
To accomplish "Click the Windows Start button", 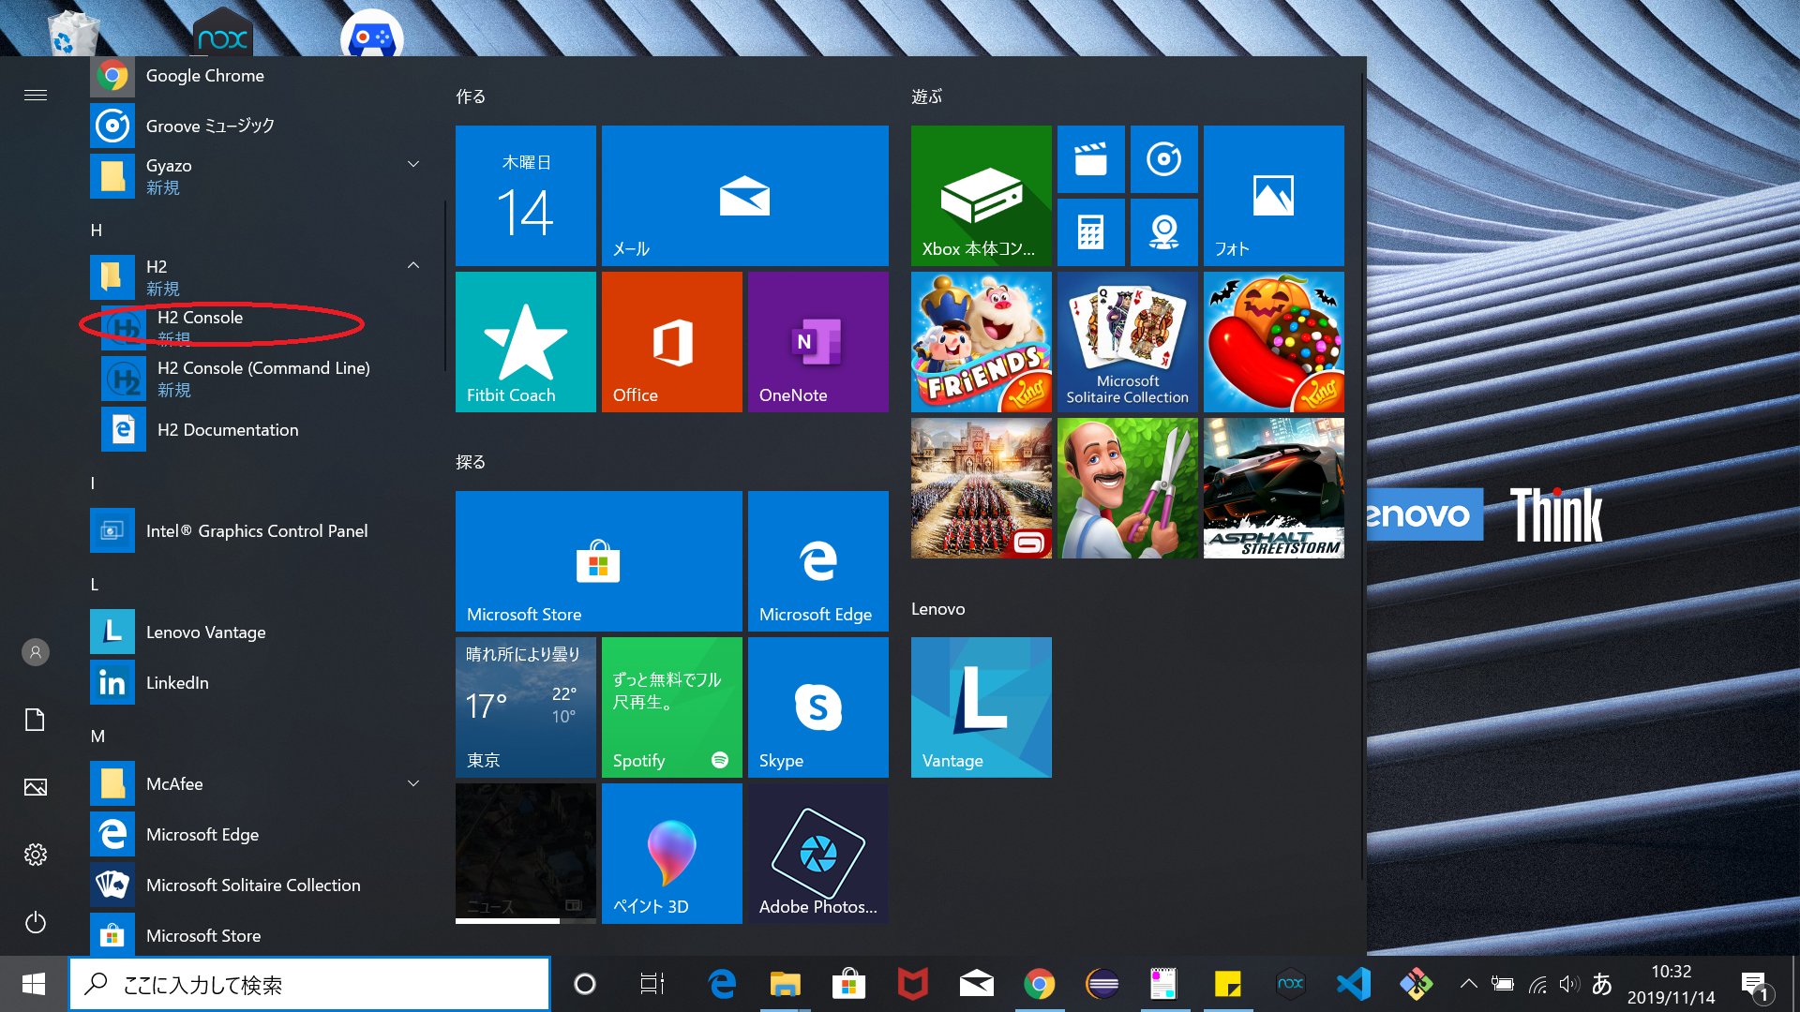I will 34,984.
